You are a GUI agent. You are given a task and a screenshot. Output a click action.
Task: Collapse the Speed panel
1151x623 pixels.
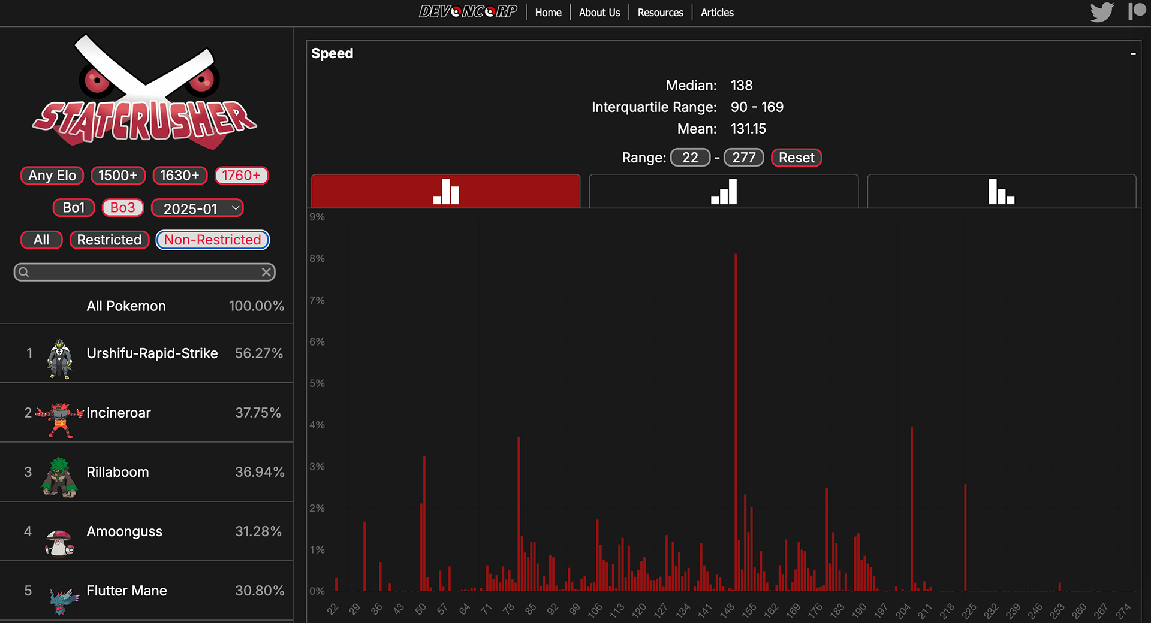click(x=1133, y=53)
